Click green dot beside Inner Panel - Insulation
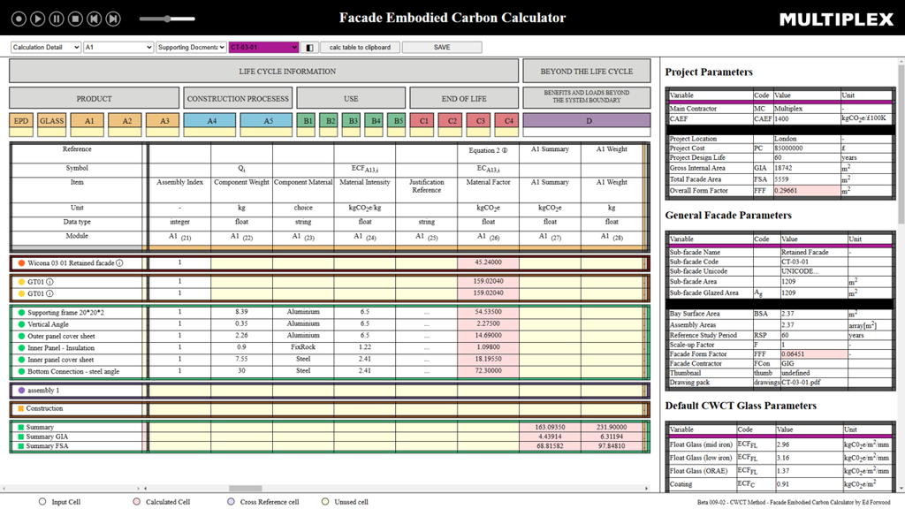The image size is (905, 509). [21, 348]
